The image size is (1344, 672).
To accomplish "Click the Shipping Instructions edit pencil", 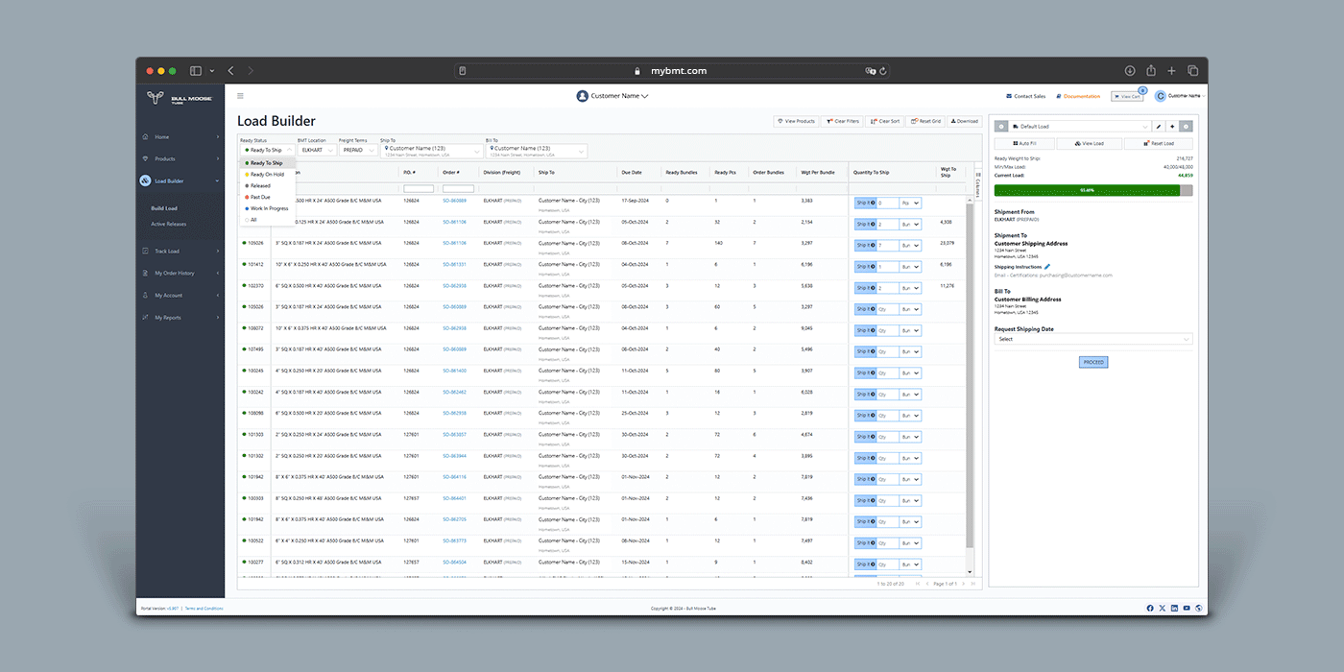I will 1047,267.
